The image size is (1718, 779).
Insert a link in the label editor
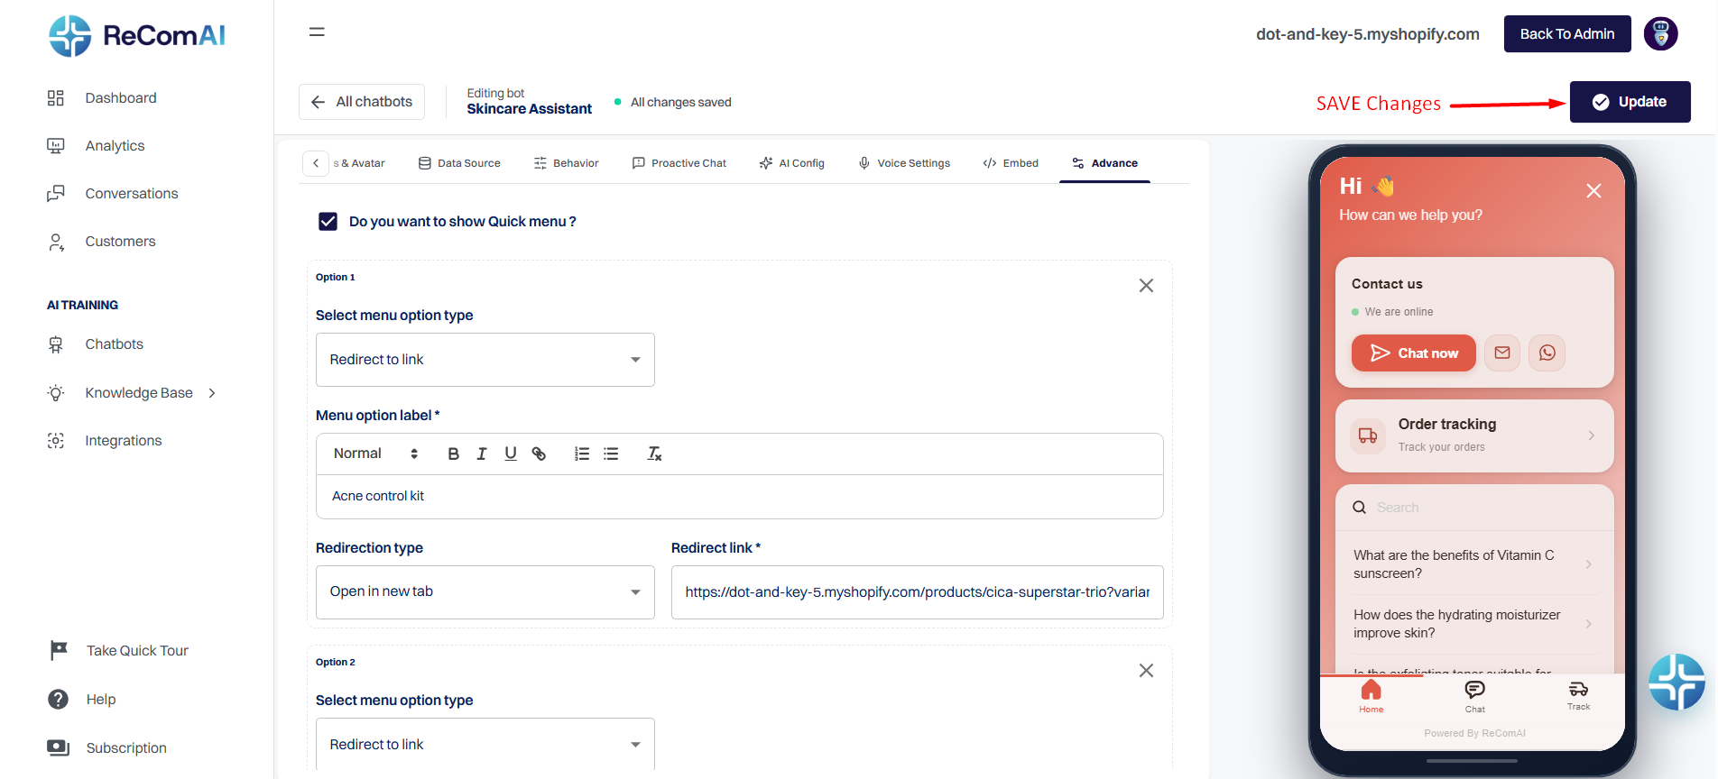tap(539, 454)
